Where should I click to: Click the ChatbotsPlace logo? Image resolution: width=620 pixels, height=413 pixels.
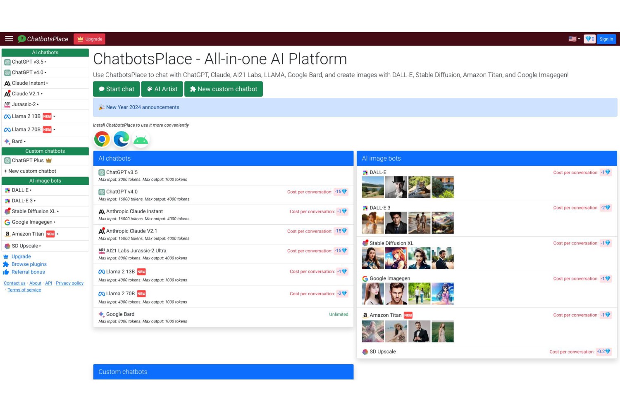[x=43, y=39]
